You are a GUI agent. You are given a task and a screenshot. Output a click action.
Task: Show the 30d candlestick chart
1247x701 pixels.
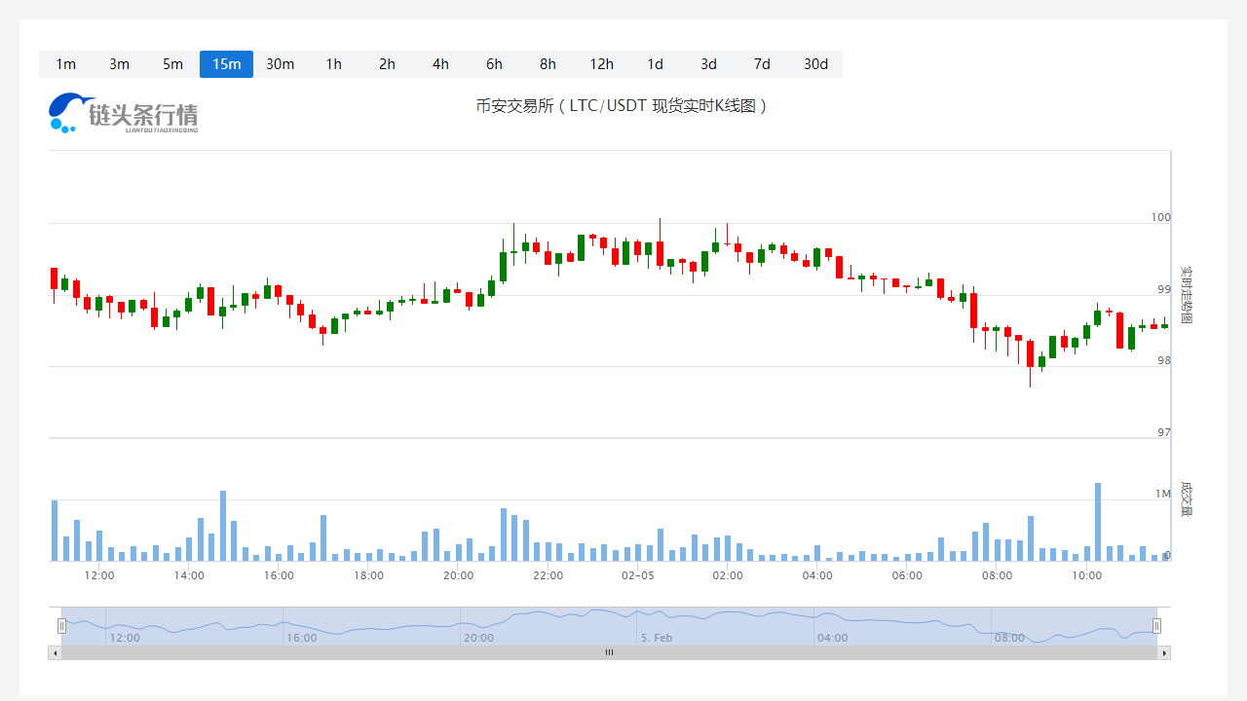coord(815,64)
